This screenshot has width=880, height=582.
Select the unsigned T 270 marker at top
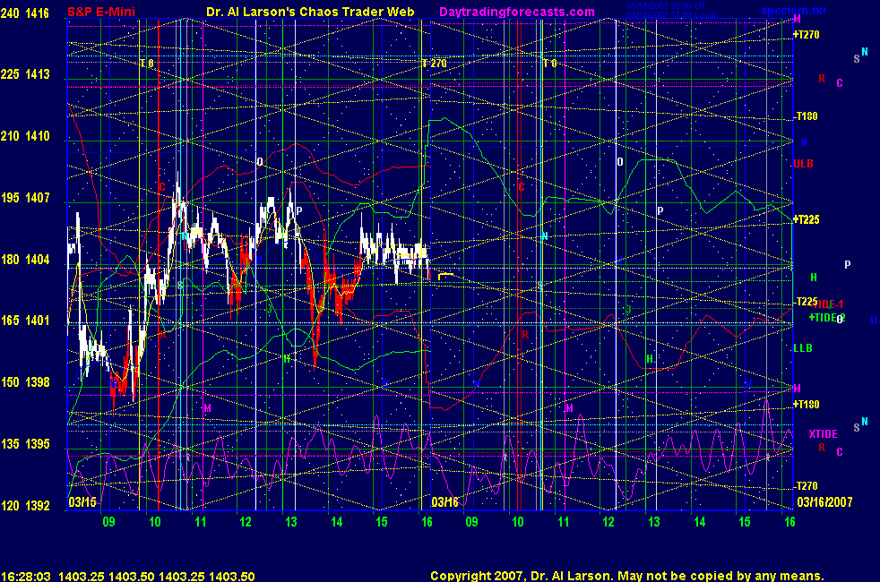435,64
